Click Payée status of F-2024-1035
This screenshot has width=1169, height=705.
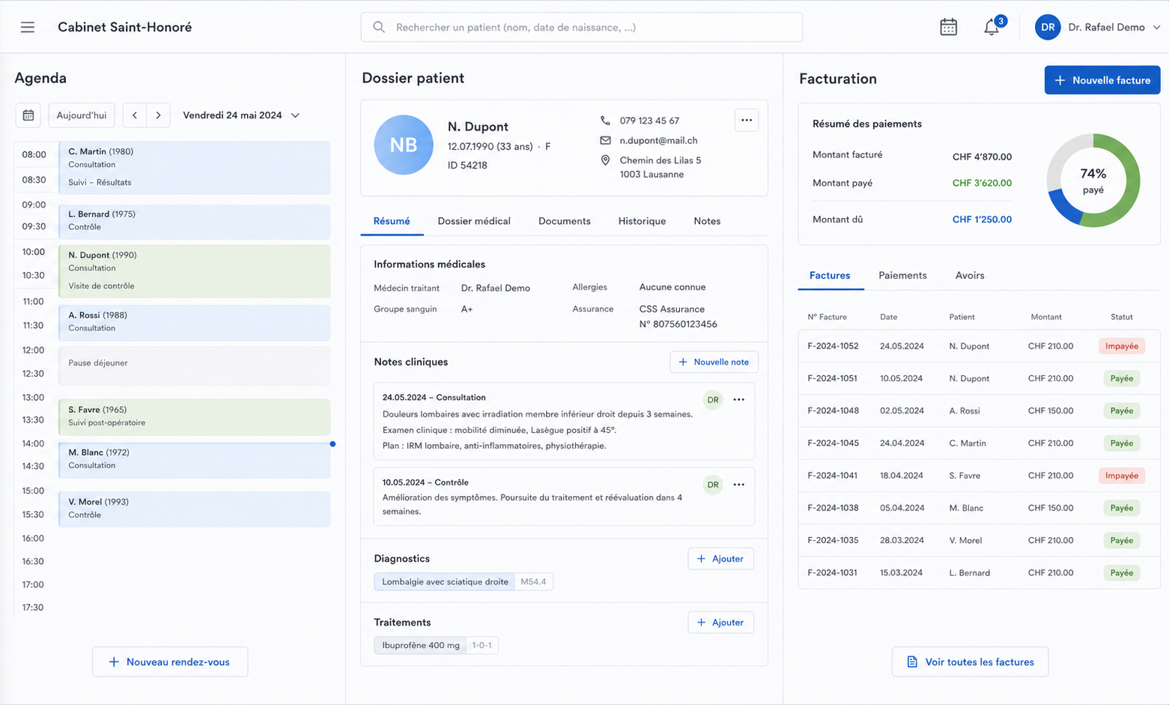tap(1121, 540)
